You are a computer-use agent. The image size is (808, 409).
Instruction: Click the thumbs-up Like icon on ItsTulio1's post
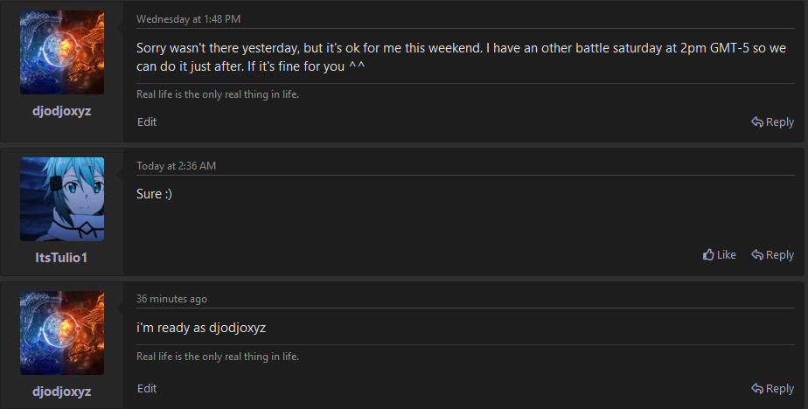point(708,254)
